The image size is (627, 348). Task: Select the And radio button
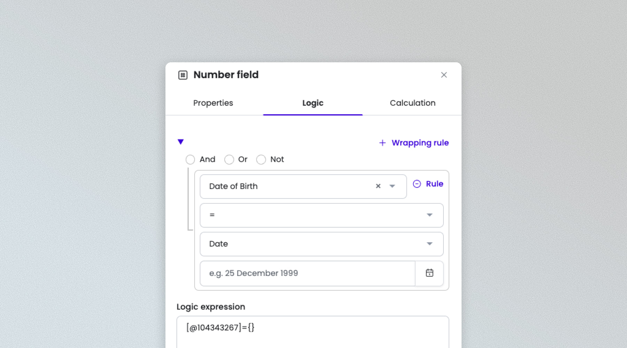pyautogui.click(x=190, y=160)
